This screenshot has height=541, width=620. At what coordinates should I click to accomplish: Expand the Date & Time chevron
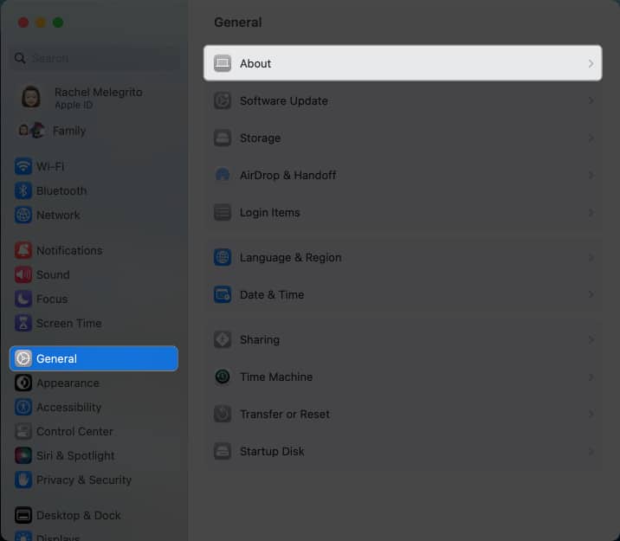pyautogui.click(x=591, y=295)
